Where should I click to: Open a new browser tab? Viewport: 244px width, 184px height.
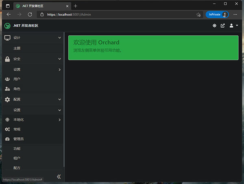tap(76, 6)
